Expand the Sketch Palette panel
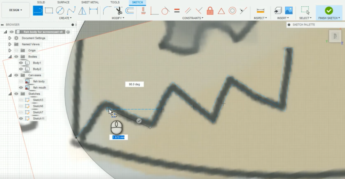 click(289, 25)
